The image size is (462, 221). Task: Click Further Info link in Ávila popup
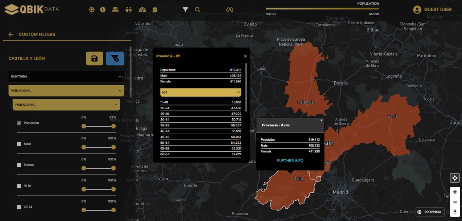click(x=290, y=161)
